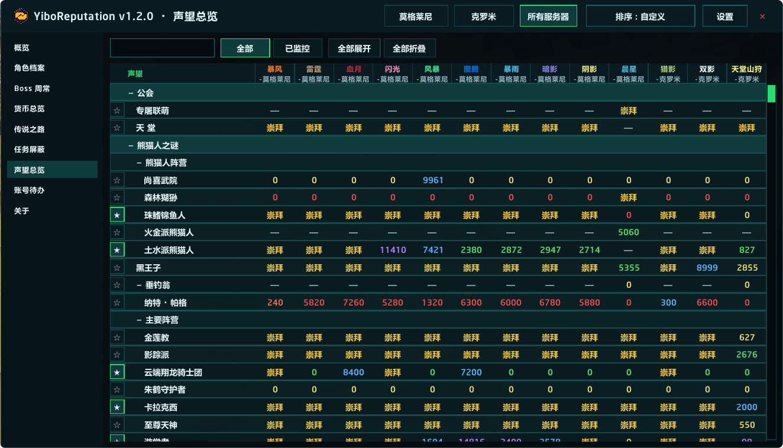This screenshot has width=783, height=448.
Task: Toggle favorite star for 尚喜武院
Action: point(117,180)
